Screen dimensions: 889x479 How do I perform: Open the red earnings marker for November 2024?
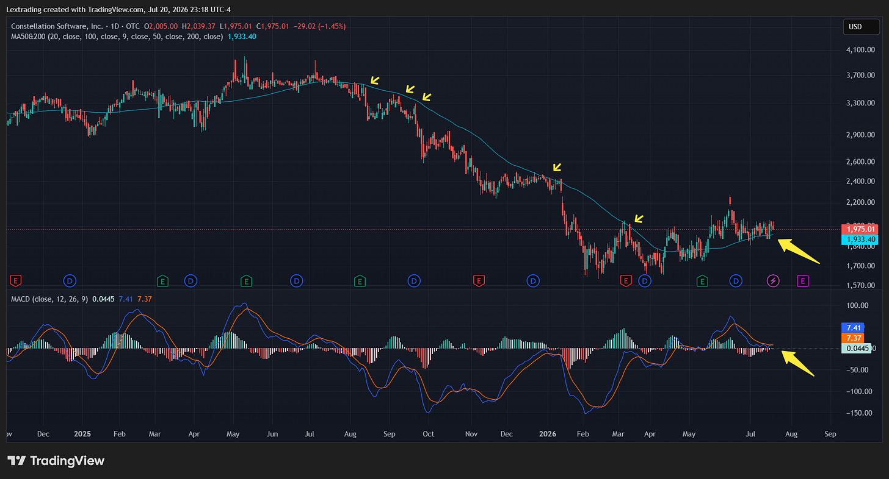(16, 281)
